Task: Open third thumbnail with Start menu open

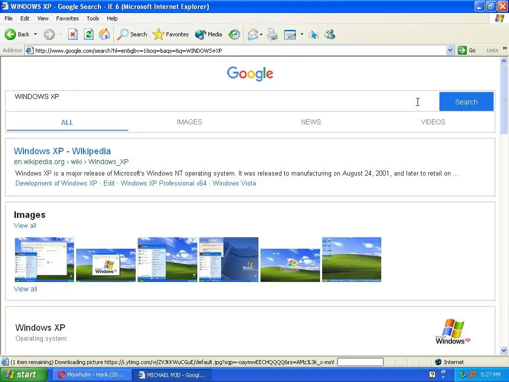Action: click(167, 260)
